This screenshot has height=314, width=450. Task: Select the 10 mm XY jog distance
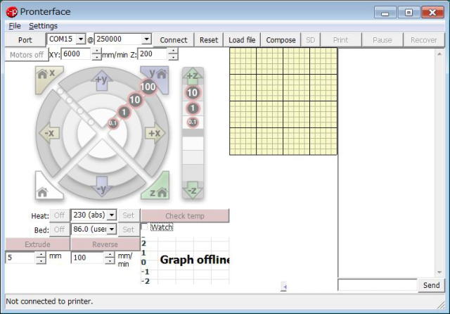tap(135, 100)
